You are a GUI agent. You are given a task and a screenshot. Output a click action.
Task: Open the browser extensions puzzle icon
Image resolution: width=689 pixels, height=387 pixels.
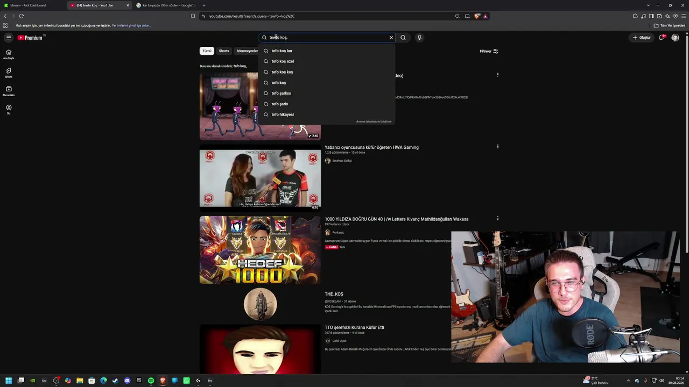click(635, 16)
